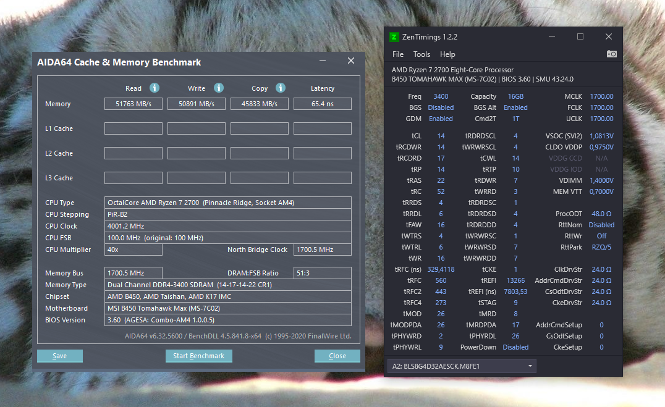Viewport: 665px width, 407px height.
Task: Click the GDM Enabled value
Action: tap(441, 119)
